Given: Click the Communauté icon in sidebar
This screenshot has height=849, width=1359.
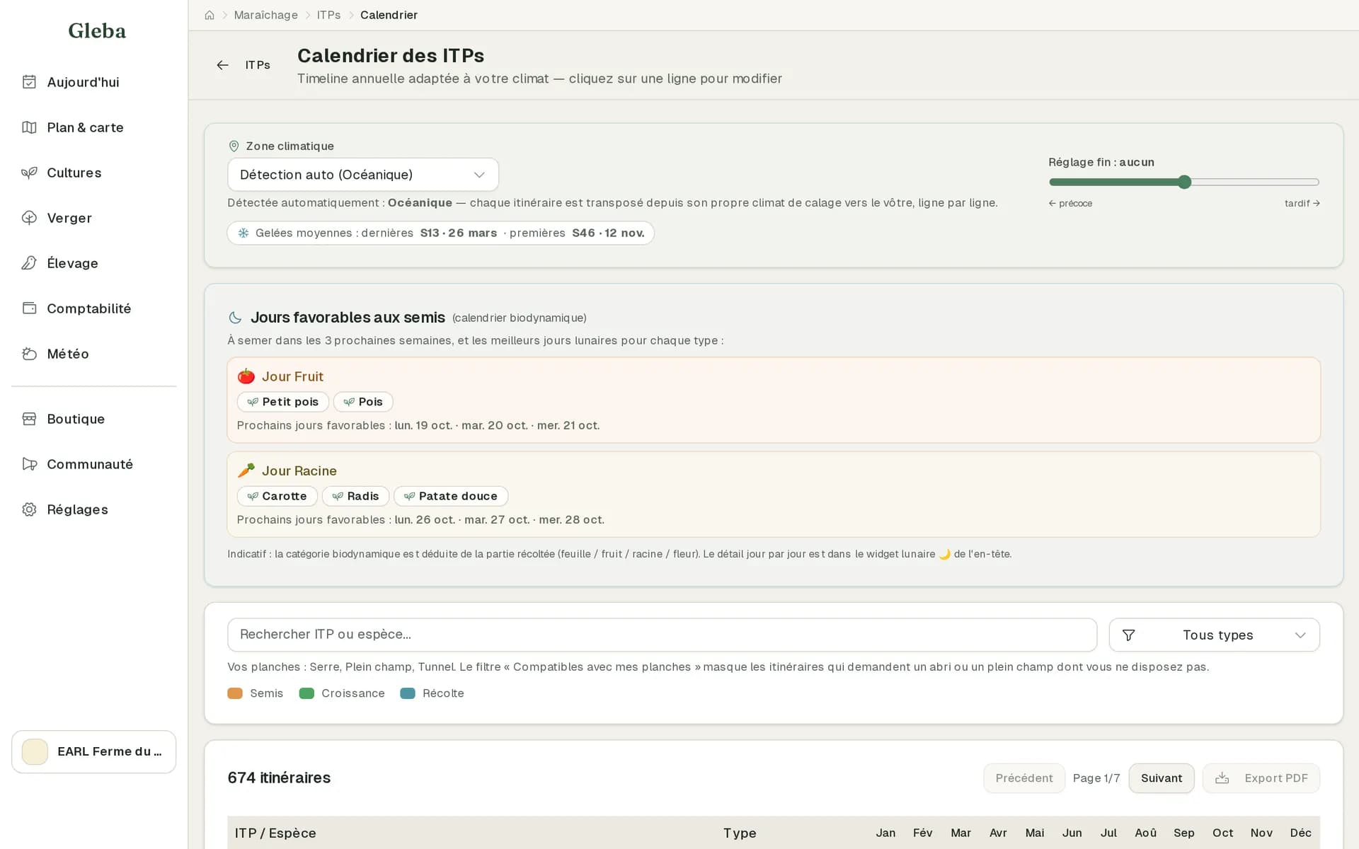Looking at the screenshot, I should (29, 464).
